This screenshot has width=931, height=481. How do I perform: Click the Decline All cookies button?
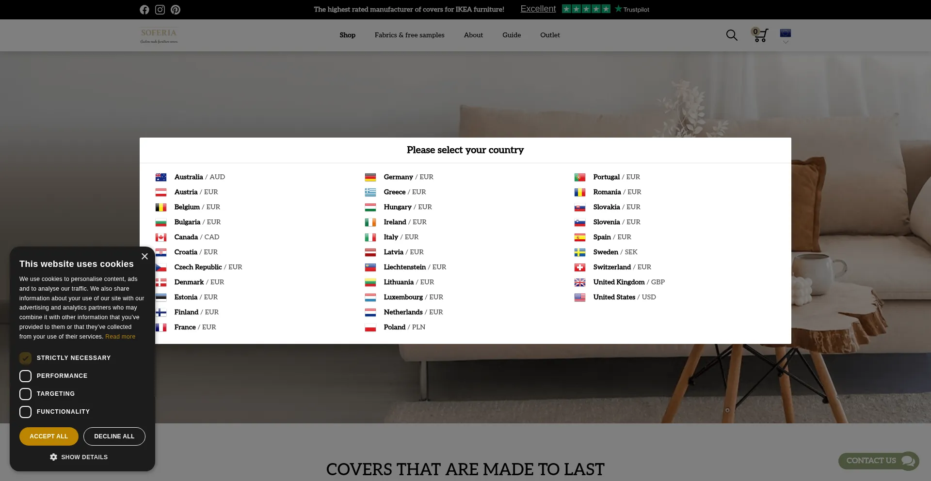[114, 436]
